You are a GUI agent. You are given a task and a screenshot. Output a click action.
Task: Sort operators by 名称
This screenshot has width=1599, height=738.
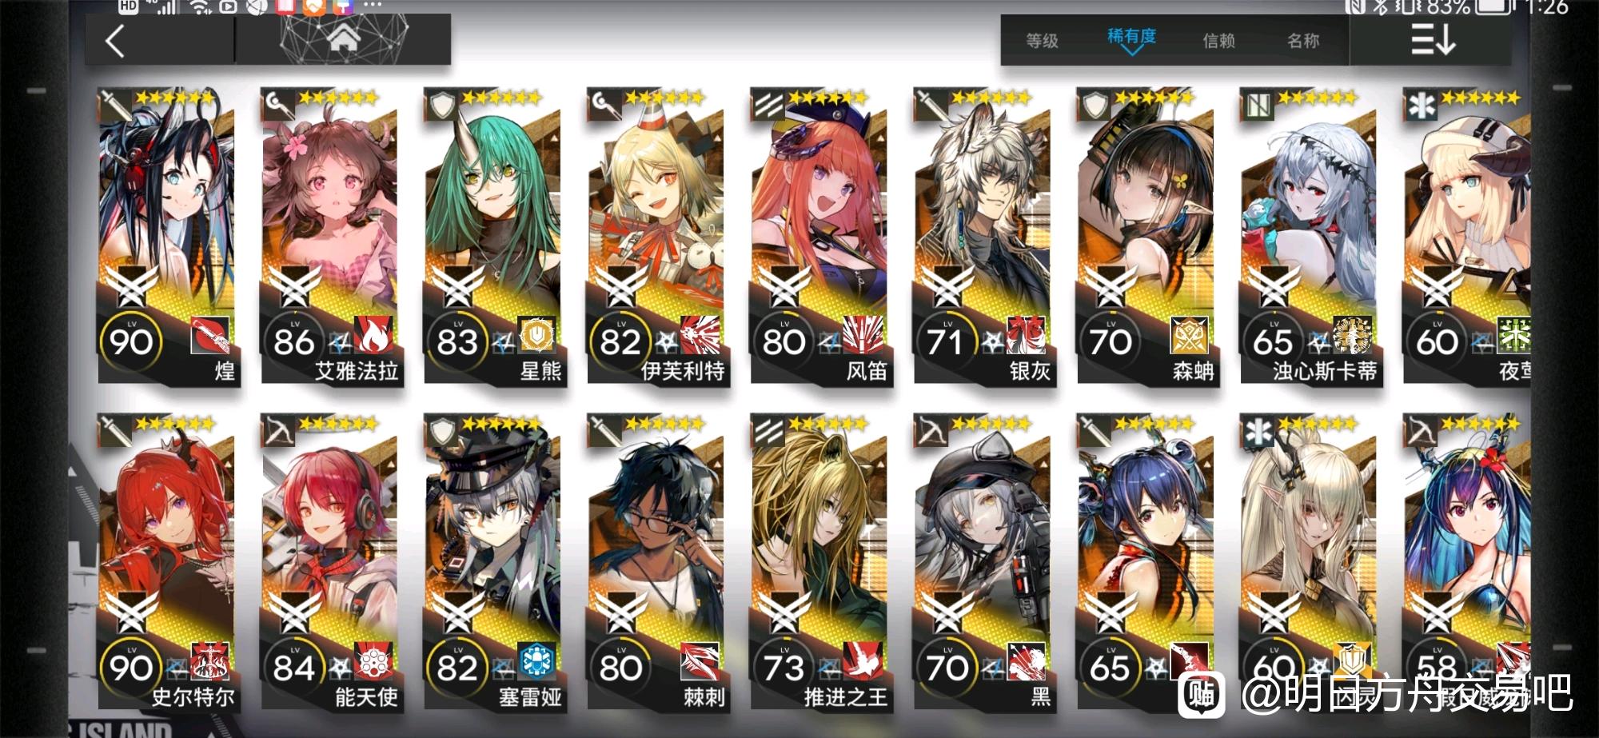(x=1303, y=41)
